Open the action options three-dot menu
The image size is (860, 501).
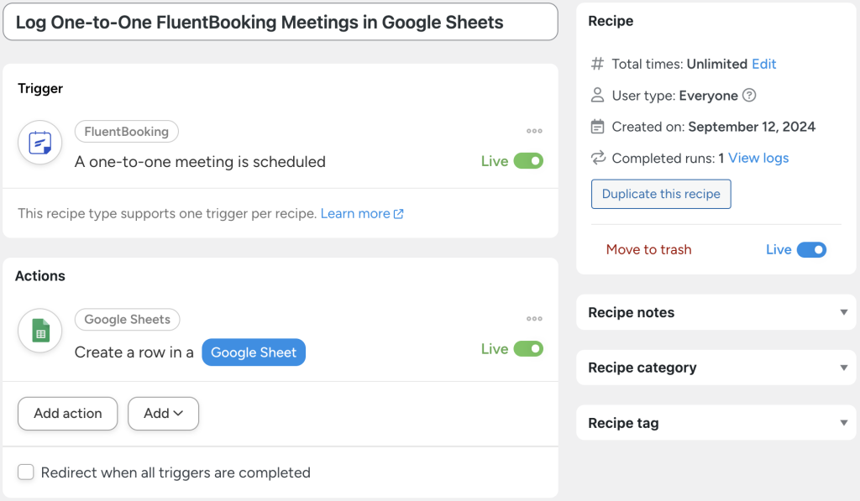point(534,319)
